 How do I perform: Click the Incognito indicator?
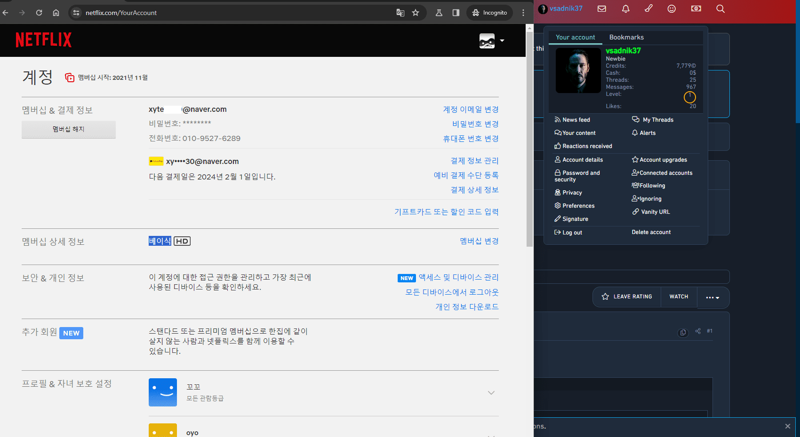[490, 13]
